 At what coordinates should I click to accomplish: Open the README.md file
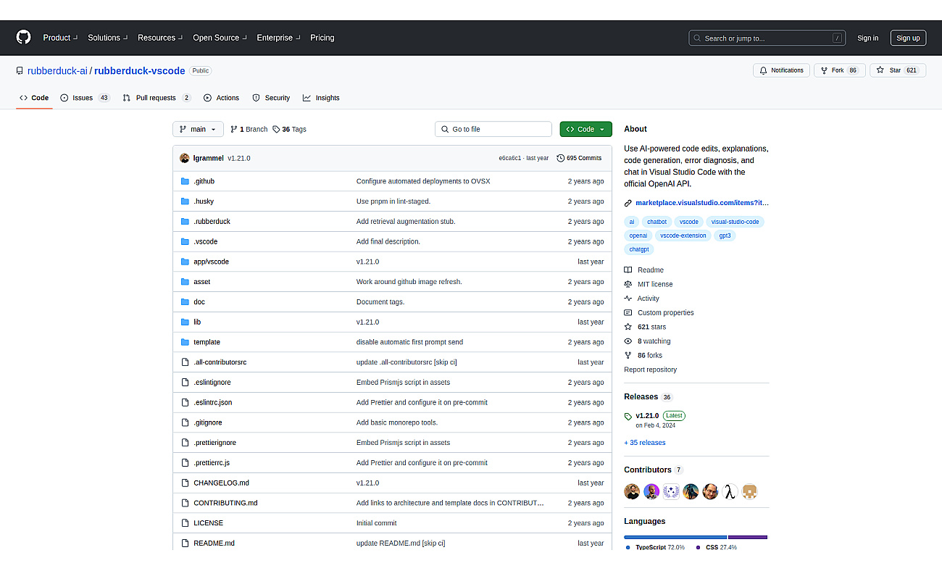click(214, 543)
